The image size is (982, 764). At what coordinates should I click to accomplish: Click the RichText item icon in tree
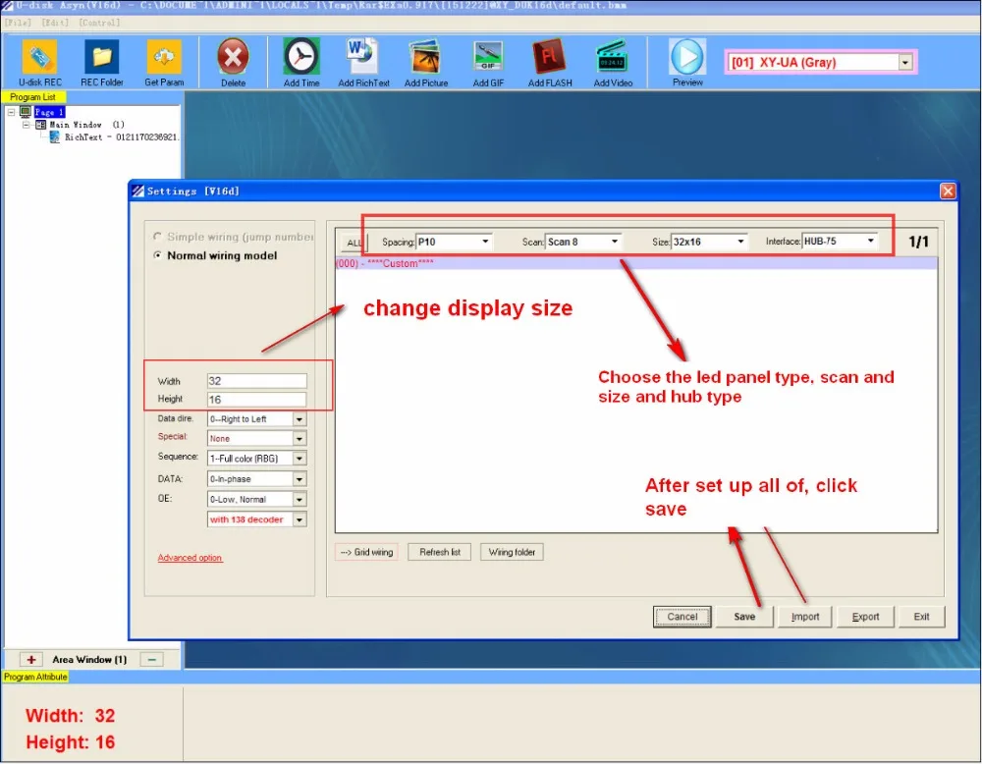point(54,136)
